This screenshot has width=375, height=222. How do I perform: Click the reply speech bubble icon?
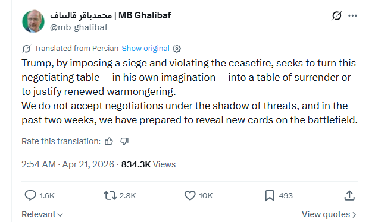coord(30,195)
